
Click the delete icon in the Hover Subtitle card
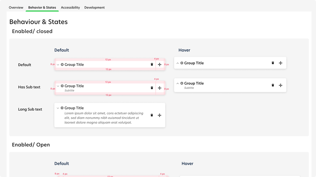pyautogui.click(x=273, y=85)
